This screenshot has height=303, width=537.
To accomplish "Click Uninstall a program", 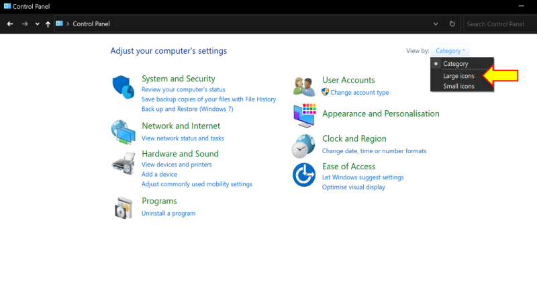I will click(x=168, y=213).
